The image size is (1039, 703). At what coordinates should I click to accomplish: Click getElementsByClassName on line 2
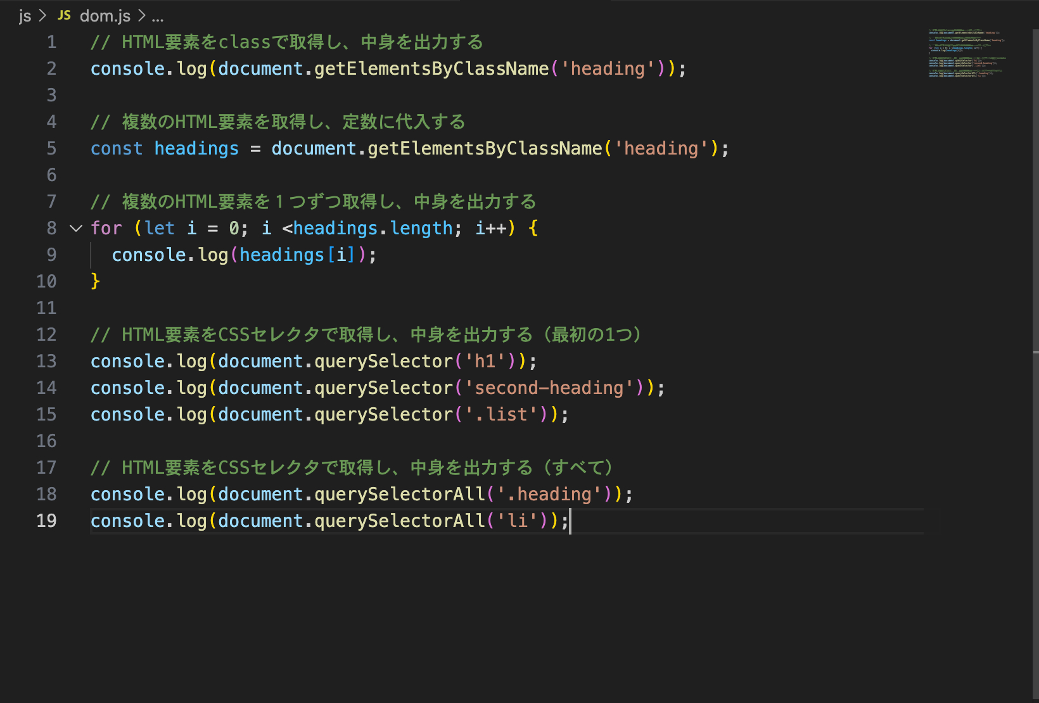pos(431,69)
